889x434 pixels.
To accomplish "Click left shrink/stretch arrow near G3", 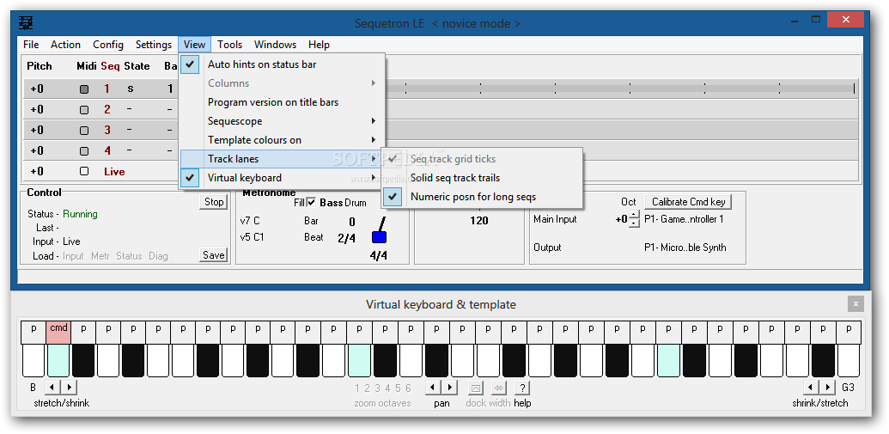I will pos(811,388).
